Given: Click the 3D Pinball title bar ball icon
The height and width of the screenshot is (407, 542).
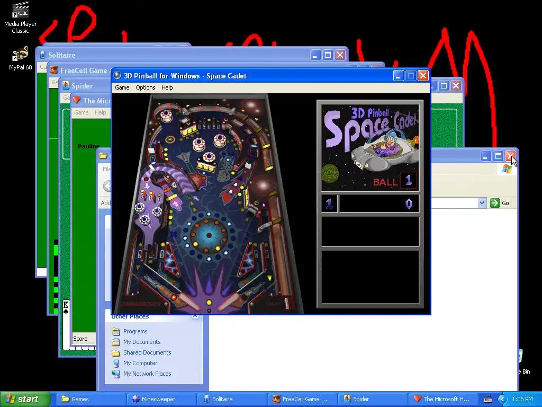Looking at the screenshot, I should pos(118,75).
